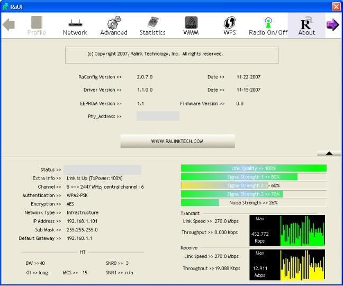
Task: Open the Network router icon
Action: click(x=75, y=25)
